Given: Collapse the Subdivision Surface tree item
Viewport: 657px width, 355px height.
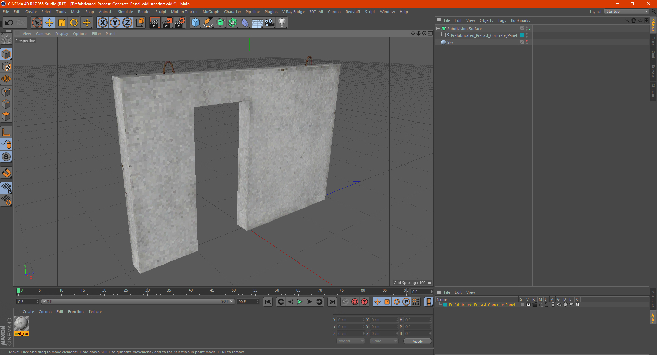Looking at the screenshot, I should (438, 29).
